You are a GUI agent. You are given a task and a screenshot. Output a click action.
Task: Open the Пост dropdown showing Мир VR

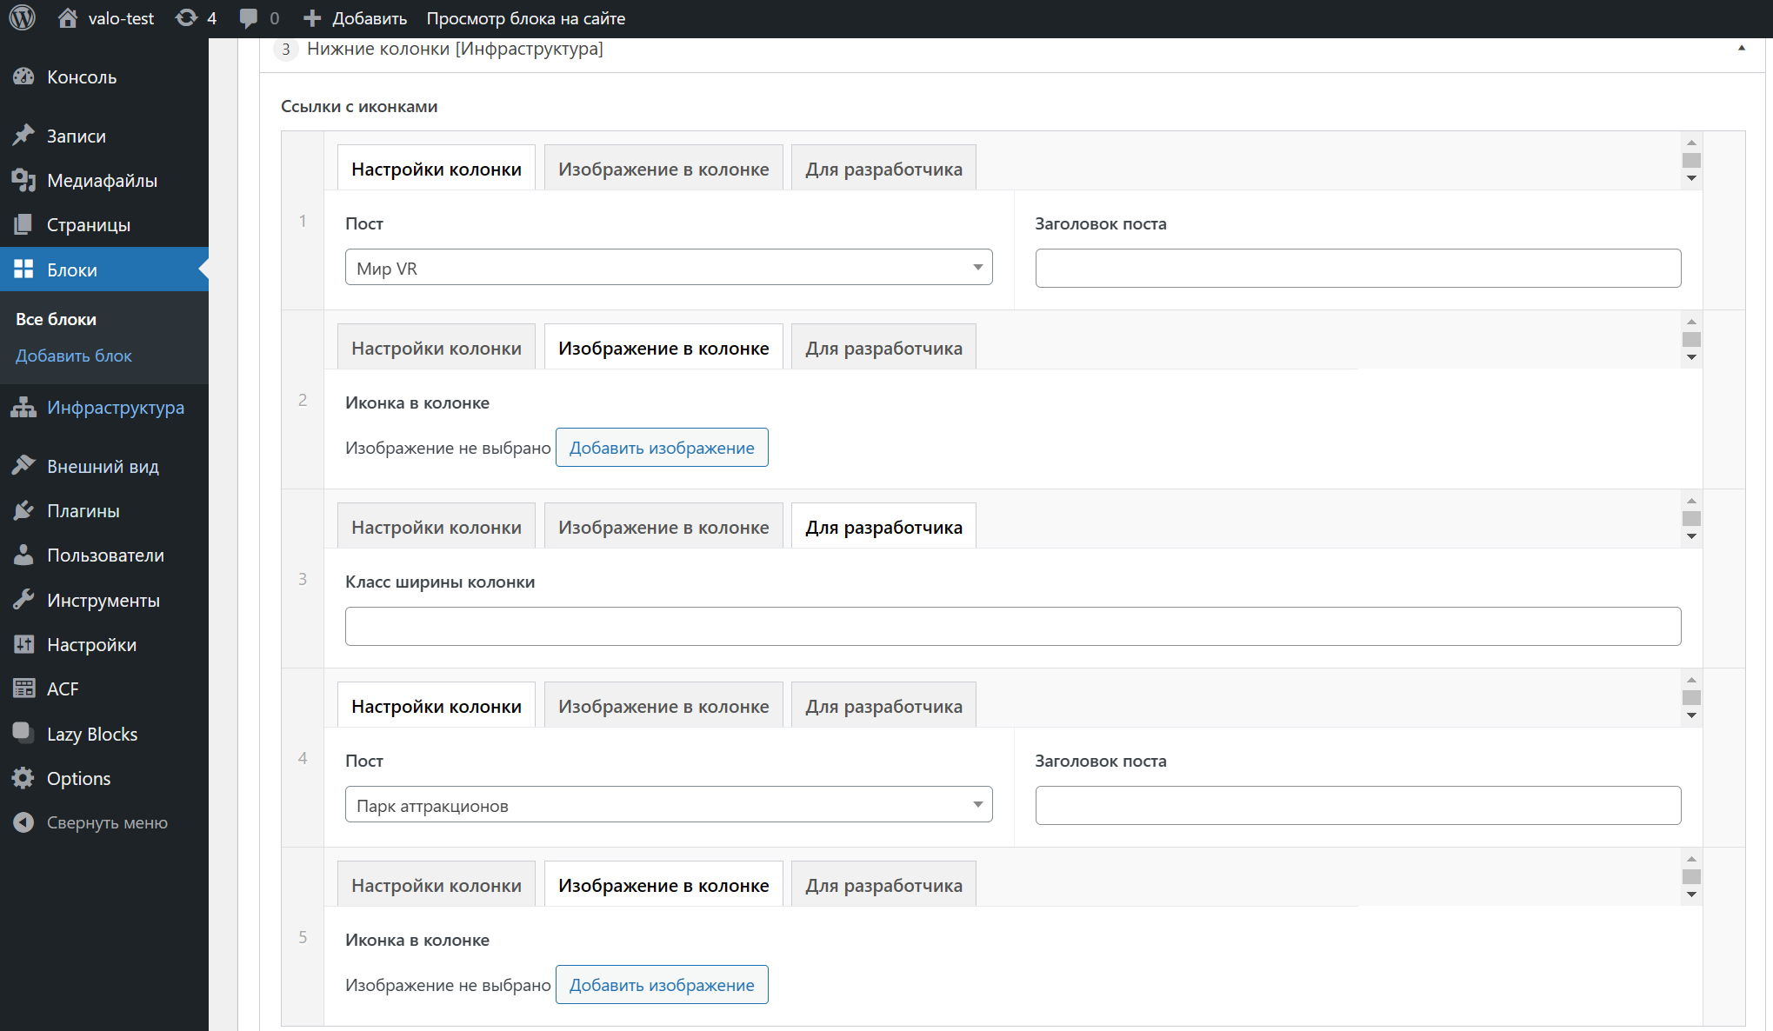669,268
